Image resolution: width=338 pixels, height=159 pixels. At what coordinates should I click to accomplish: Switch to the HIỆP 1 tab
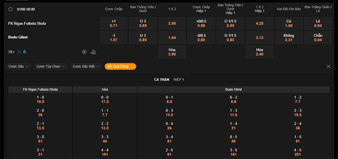click(x=179, y=79)
